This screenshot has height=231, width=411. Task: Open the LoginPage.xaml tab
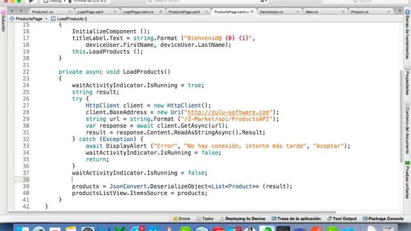[x=90, y=12]
